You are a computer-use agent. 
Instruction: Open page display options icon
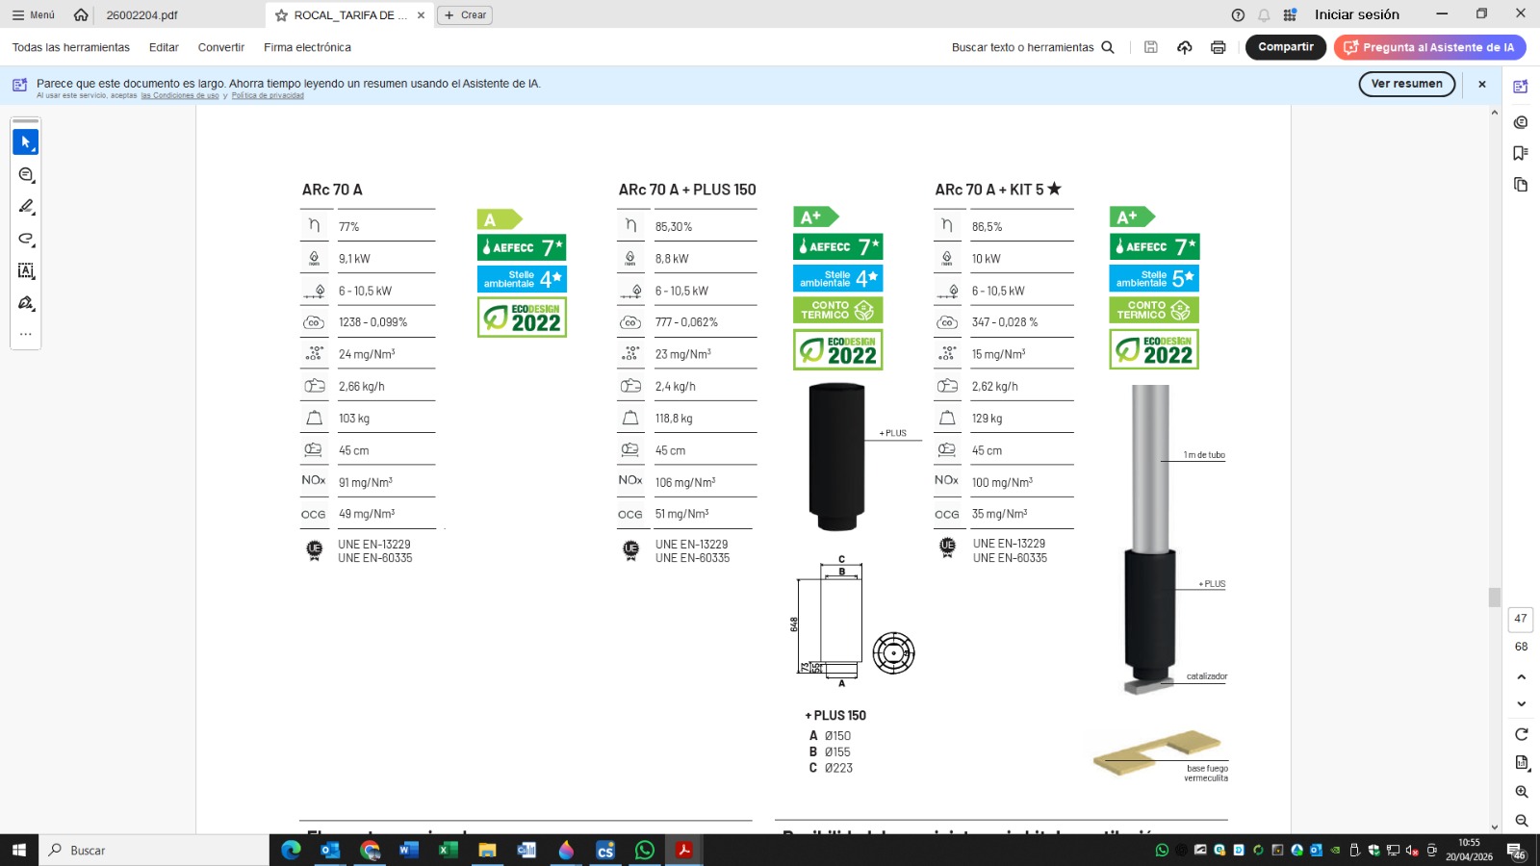pyautogui.click(x=1522, y=762)
